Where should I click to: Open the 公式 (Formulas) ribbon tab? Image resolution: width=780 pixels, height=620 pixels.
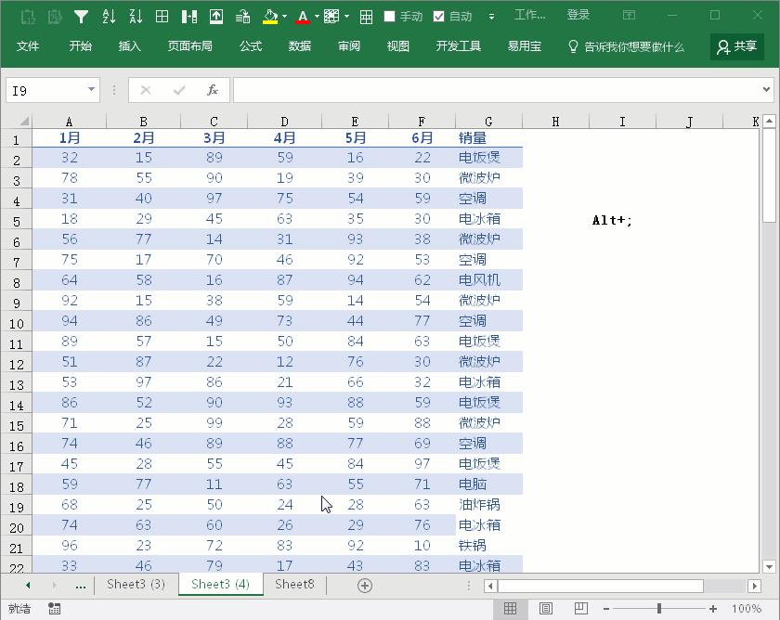pyautogui.click(x=250, y=46)
